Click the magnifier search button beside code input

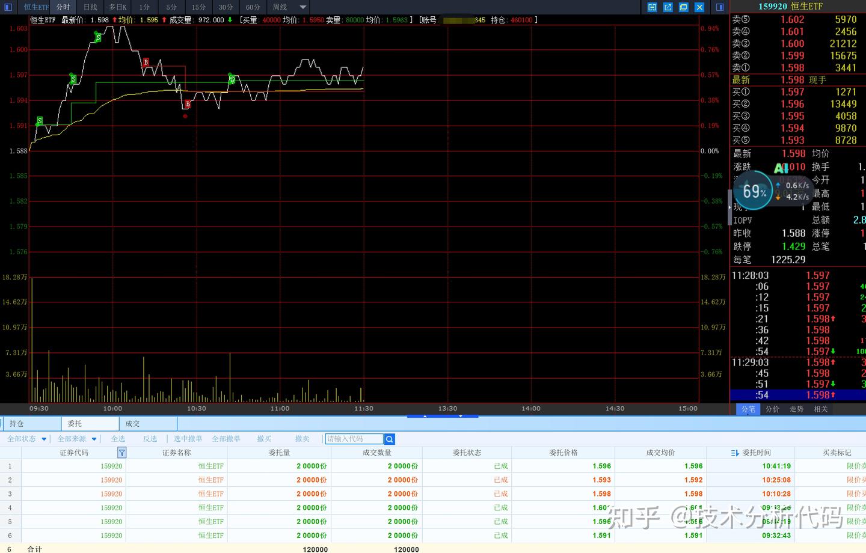click(x=390, y=439)
